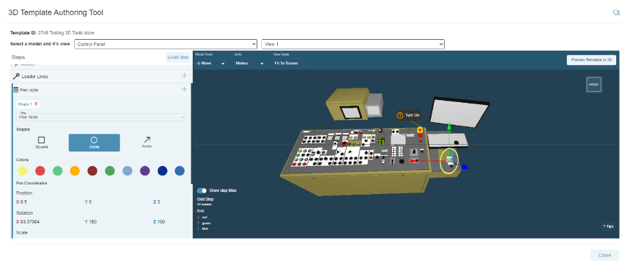This screenshot has height=264, width=632.
Task: Click Preview Template in 3D button
Action: pos(592,60)
